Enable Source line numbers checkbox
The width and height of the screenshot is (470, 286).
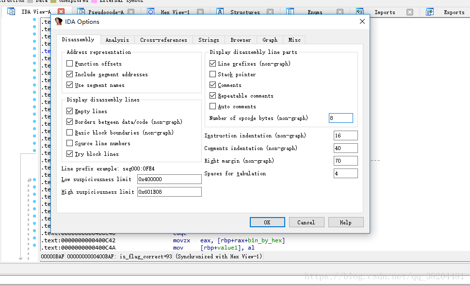click(69, 143)
